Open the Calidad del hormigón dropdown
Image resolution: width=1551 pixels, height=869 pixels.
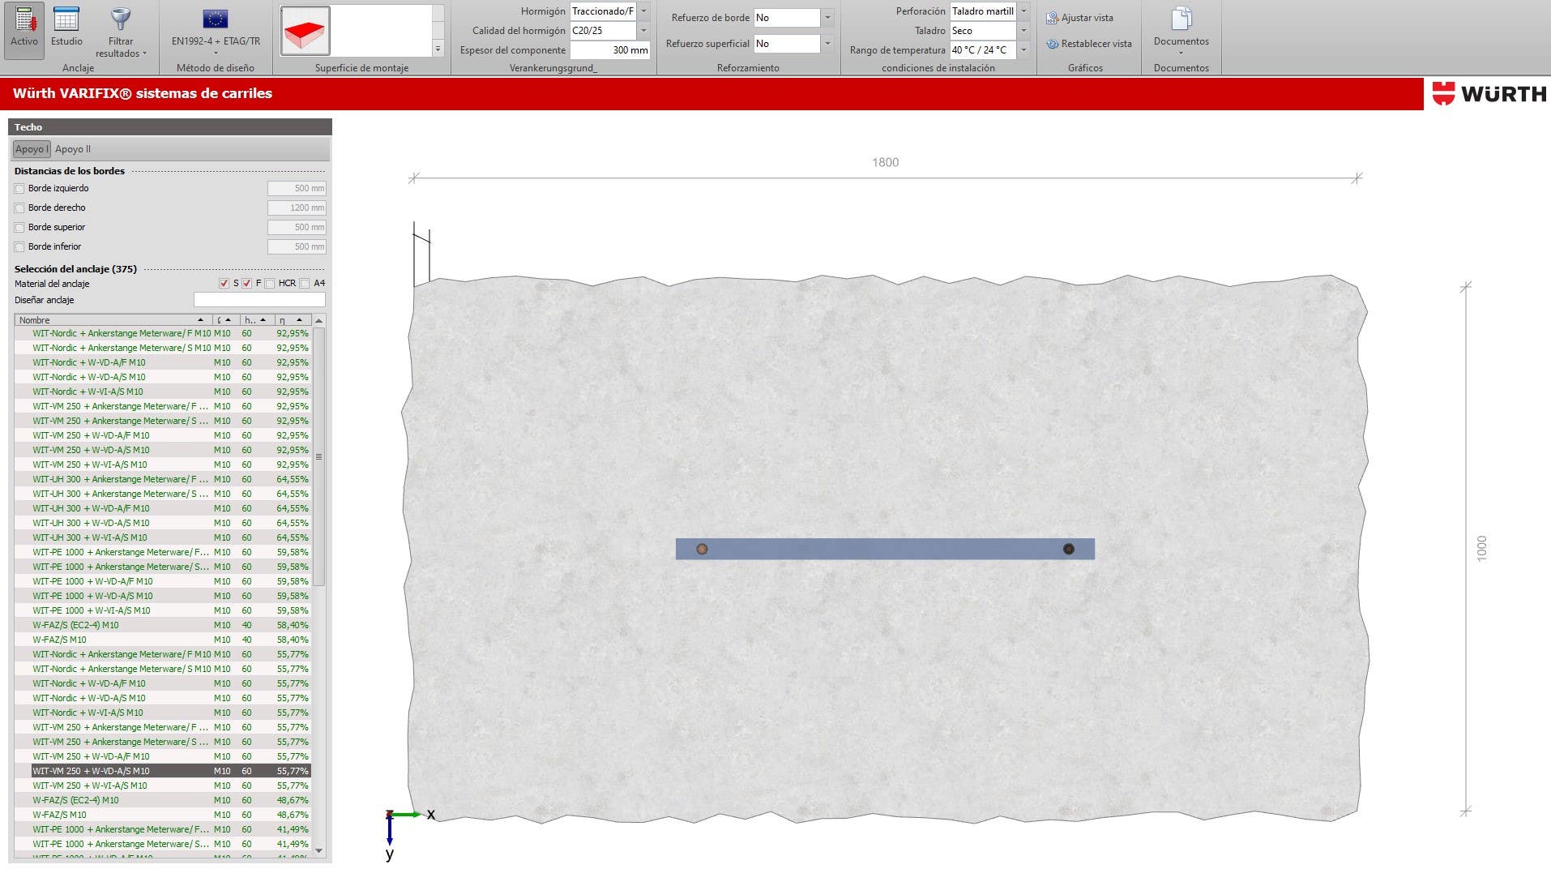click(x=643, y=31)
